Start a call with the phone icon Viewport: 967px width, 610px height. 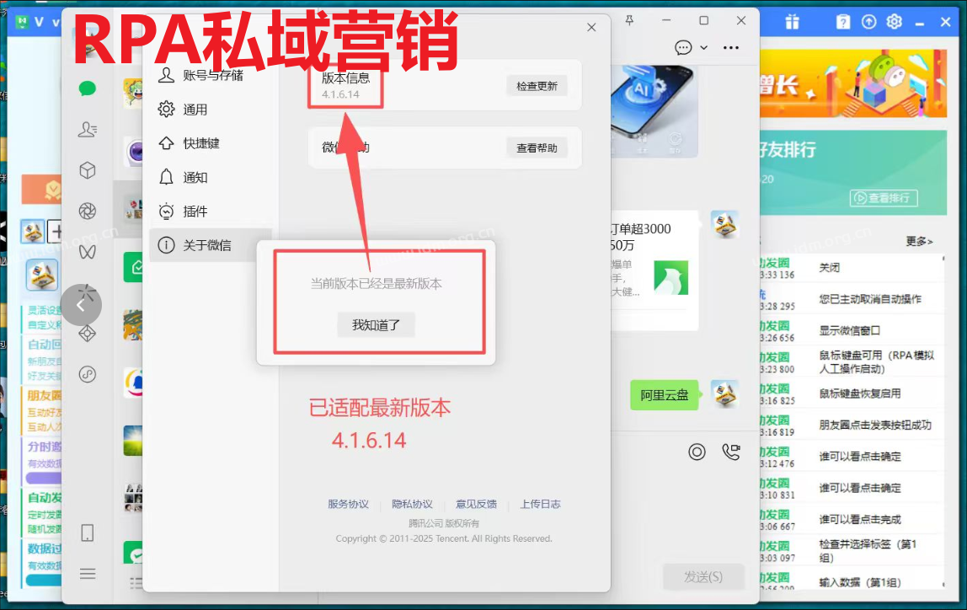(x=731, y=452)
